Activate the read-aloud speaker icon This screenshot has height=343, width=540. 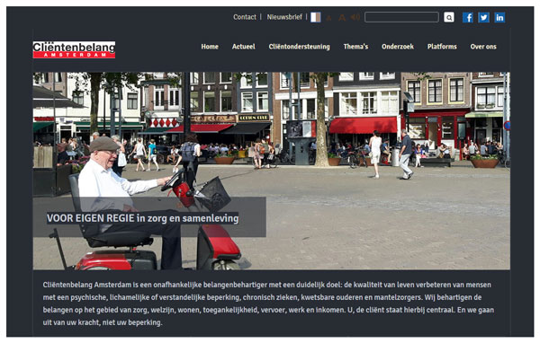(355, 17)
